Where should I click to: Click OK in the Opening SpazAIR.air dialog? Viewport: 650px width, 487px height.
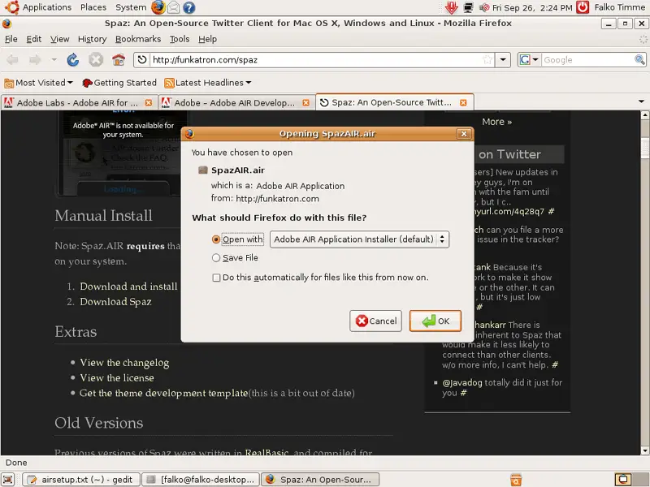tap(435, 321)
